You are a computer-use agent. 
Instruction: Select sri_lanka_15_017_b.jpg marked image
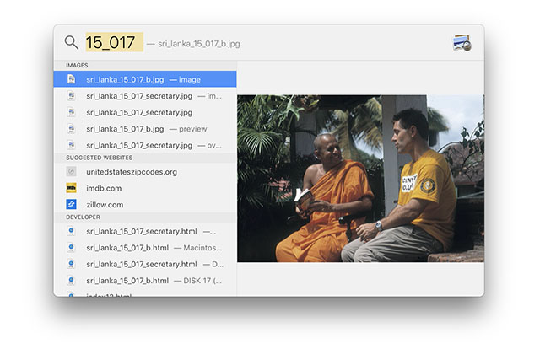coord(145,79)
